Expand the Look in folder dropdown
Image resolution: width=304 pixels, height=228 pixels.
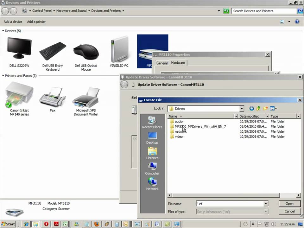coord(242,109)
